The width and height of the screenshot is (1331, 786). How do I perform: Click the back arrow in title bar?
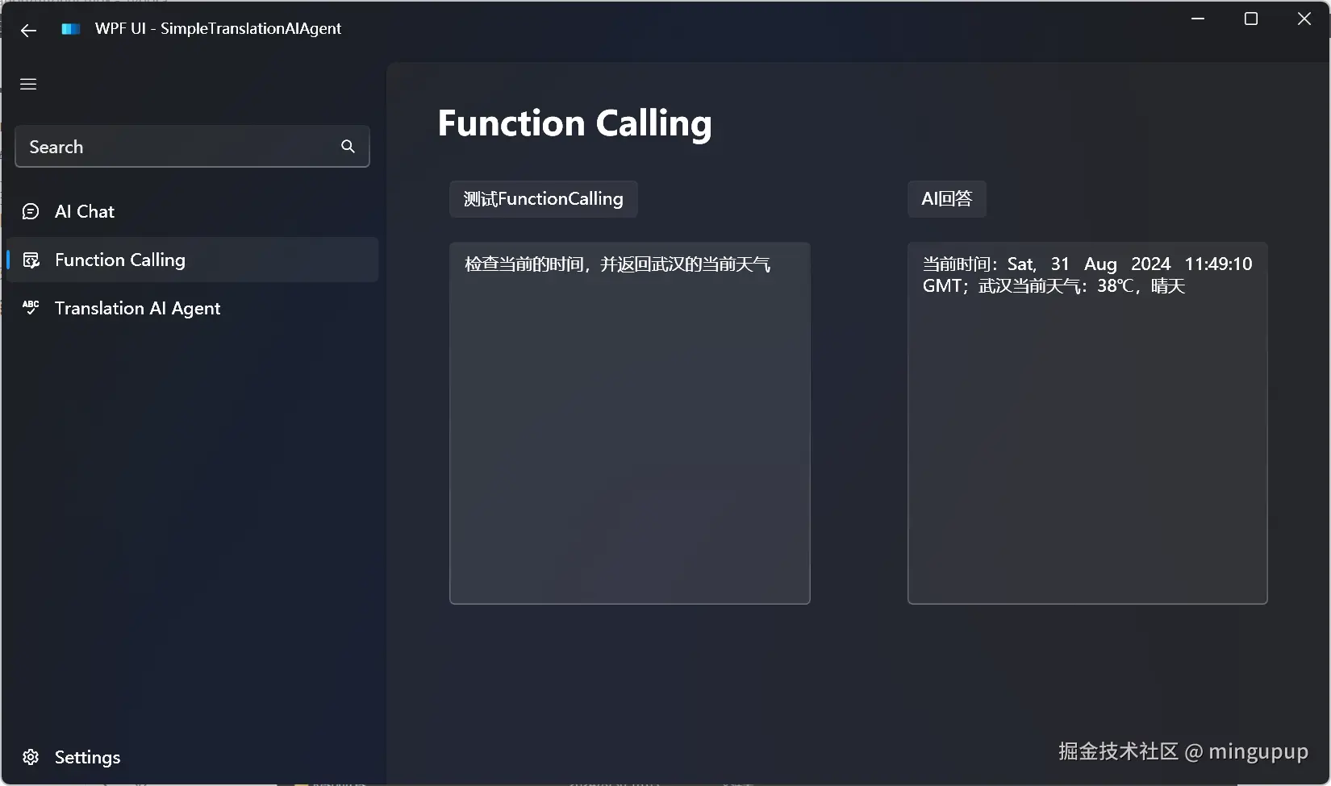coord(29,31)
